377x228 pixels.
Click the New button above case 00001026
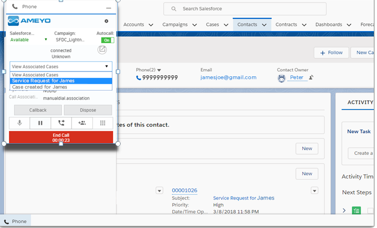click(x=307, y=174)
